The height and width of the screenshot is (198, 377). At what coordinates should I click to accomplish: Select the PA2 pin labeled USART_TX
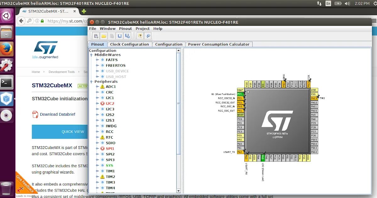coord(240,152)
